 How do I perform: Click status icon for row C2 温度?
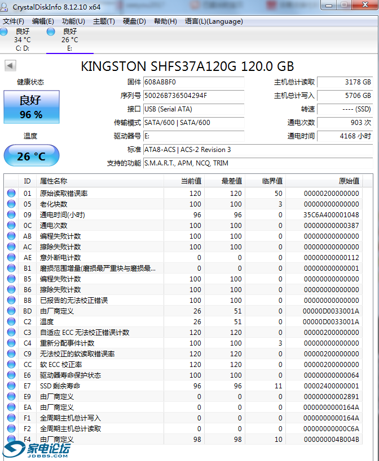pyautogui.click(x=11, y=321)
